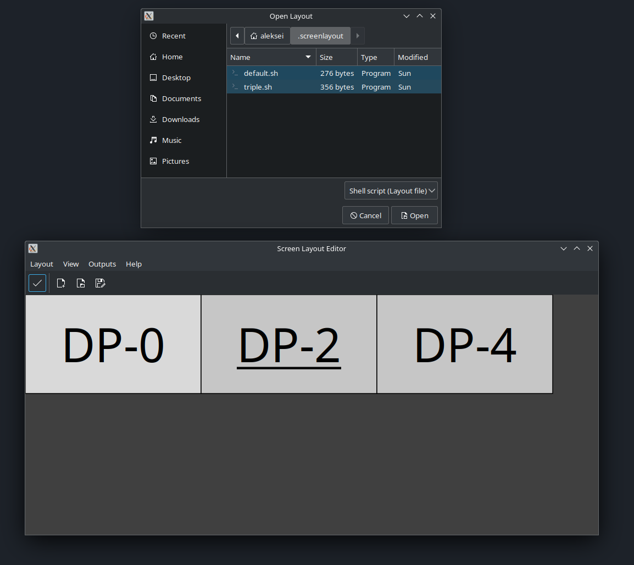Open the Outputs menu
The height and width of the screenshot is (565, 634).
pos(102,264)
